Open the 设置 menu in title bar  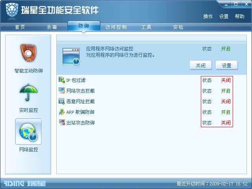coord(224,16)
